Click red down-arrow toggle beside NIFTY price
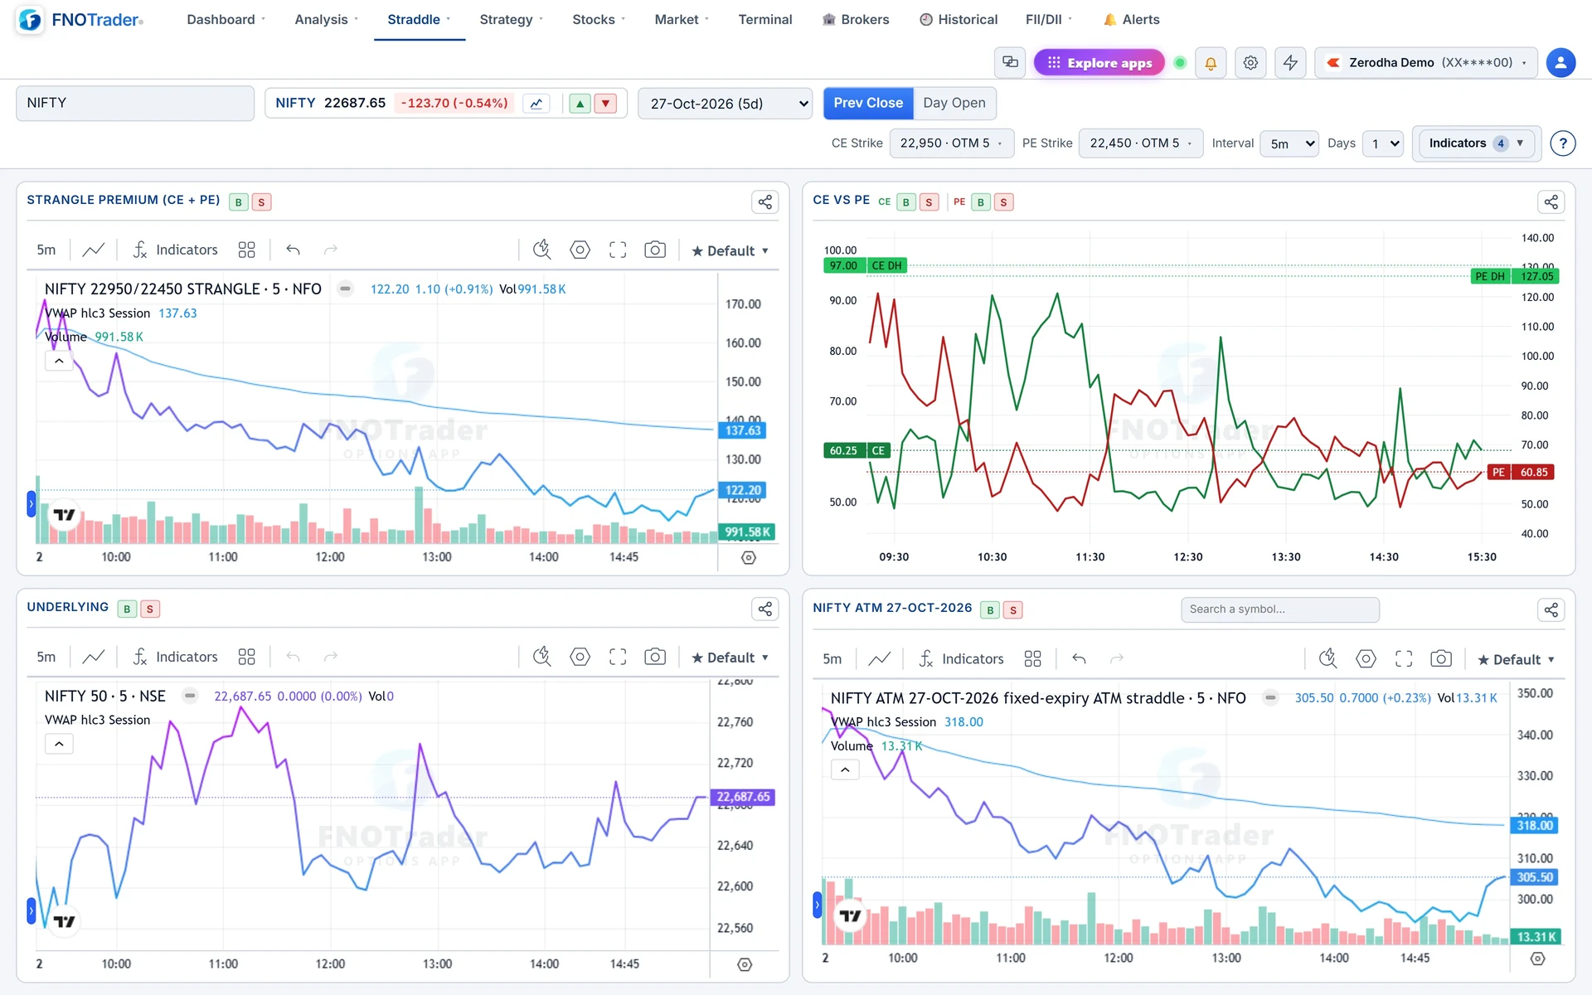Image resolution: width=1592 pixels, height=995 pixels. 605,104
